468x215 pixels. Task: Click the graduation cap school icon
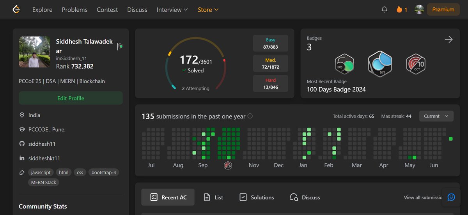(22, 129)
